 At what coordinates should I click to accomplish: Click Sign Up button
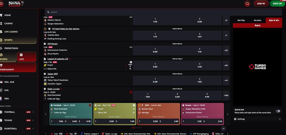(x=277, y=3)
